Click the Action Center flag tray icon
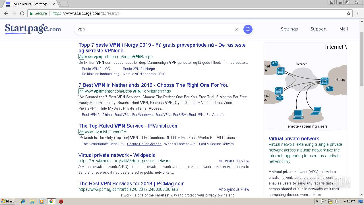Image resolution: width=364 pixels, height=205 pixels. point(323,201)
